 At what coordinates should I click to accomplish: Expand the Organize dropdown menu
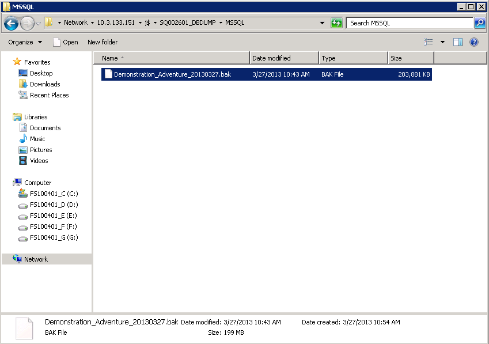click(x=25, y=42)
